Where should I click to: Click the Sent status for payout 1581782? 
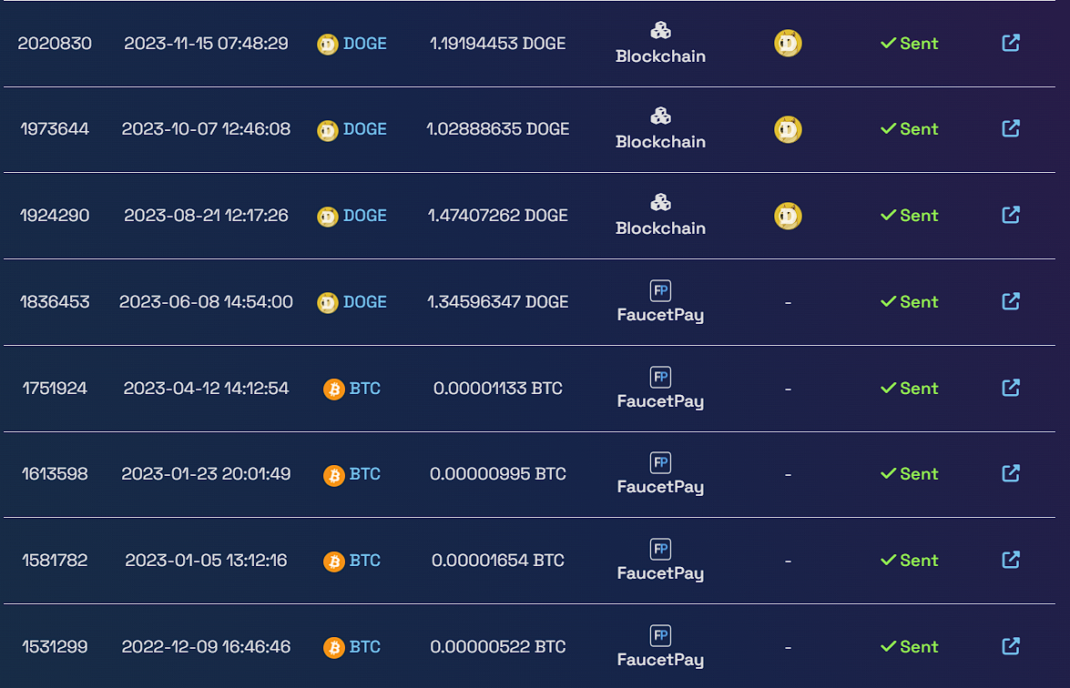tap(909, 561)
